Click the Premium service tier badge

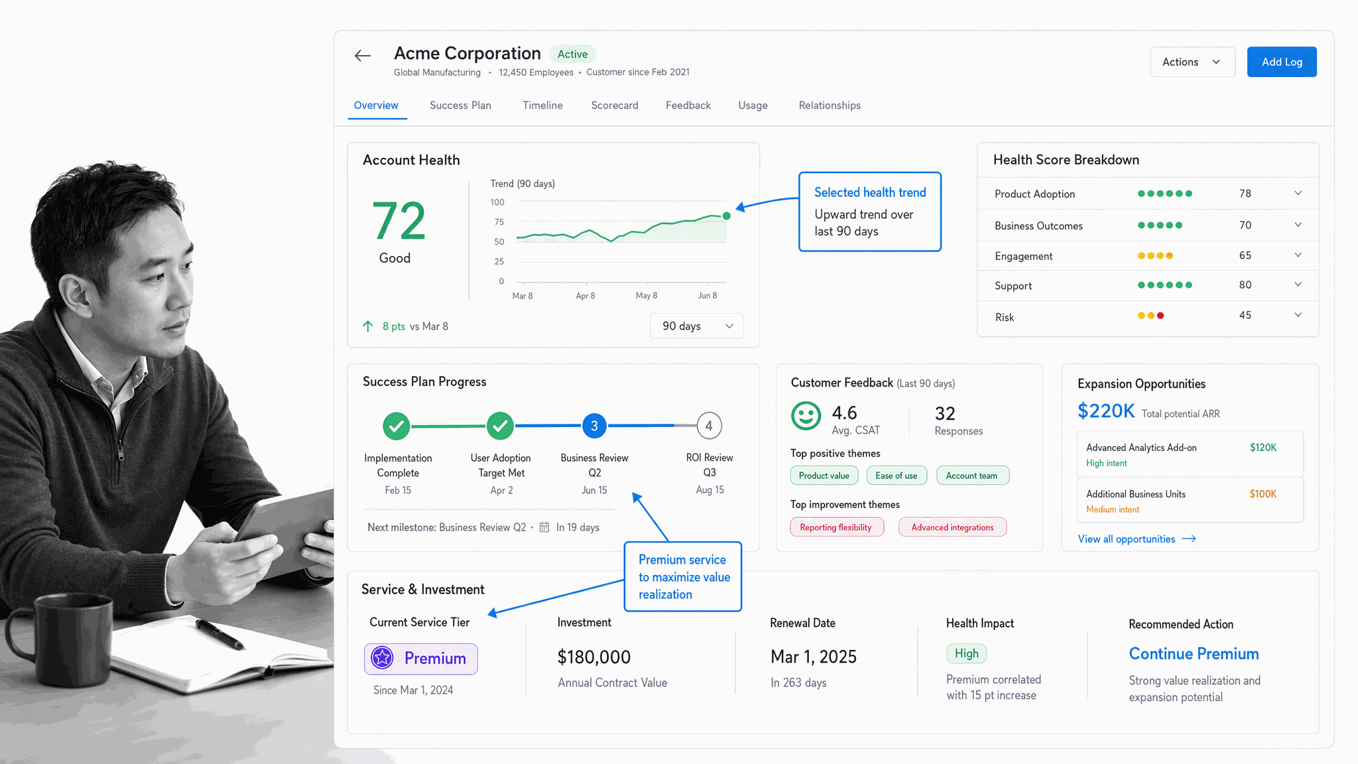pyautogui.click(x=421, y=659)
